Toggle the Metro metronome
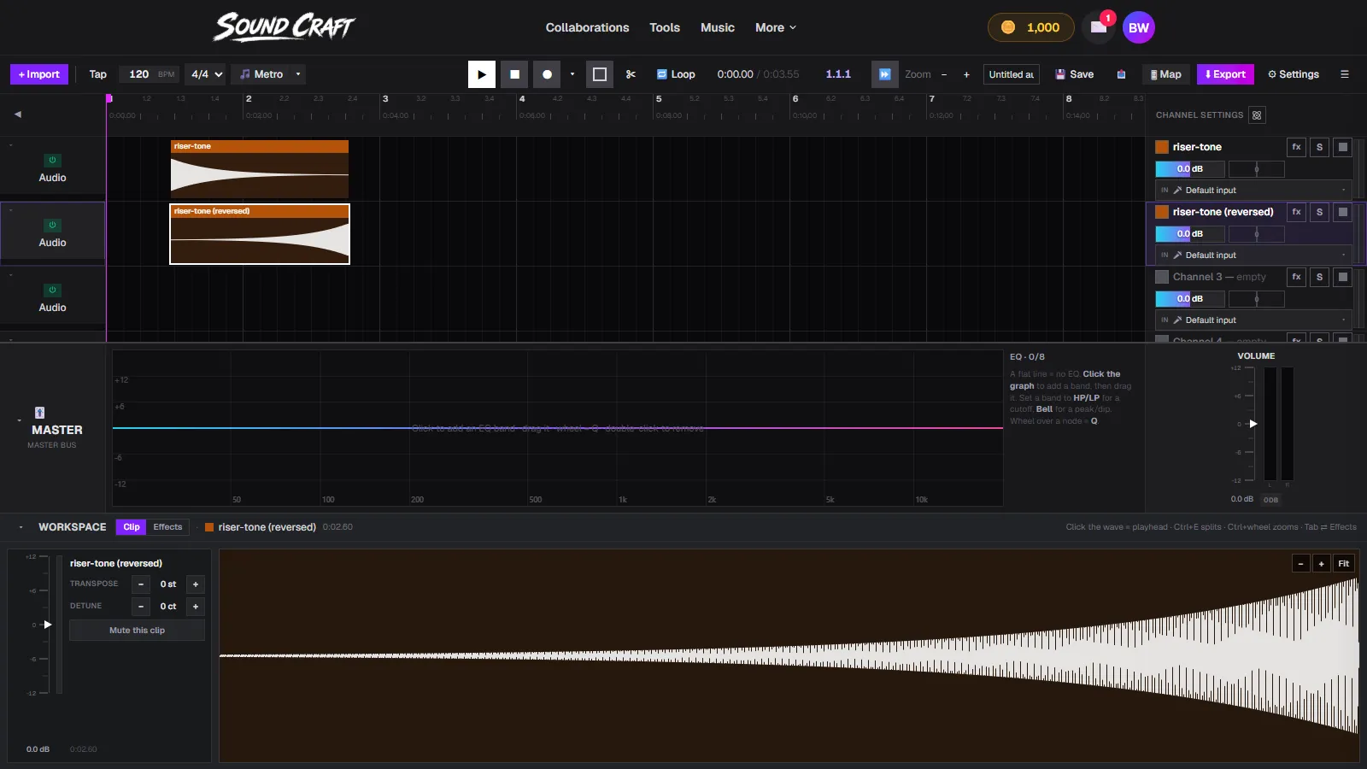 tap(261, 74)
